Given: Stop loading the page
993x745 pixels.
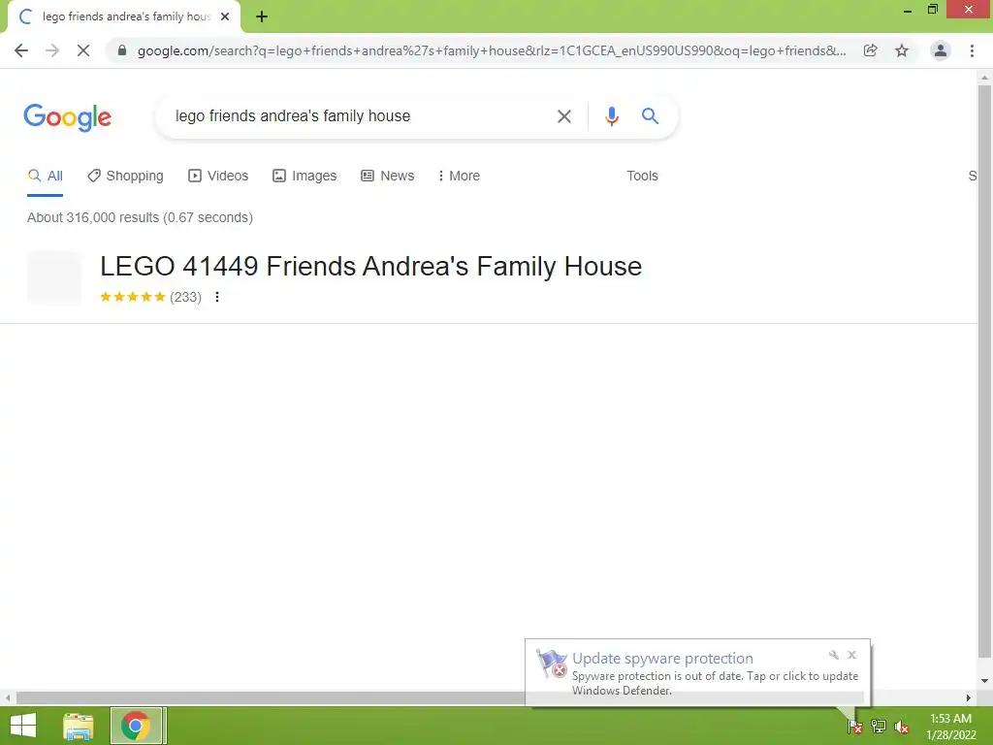Looking at the screenshot, I should (x=83, y=50).
